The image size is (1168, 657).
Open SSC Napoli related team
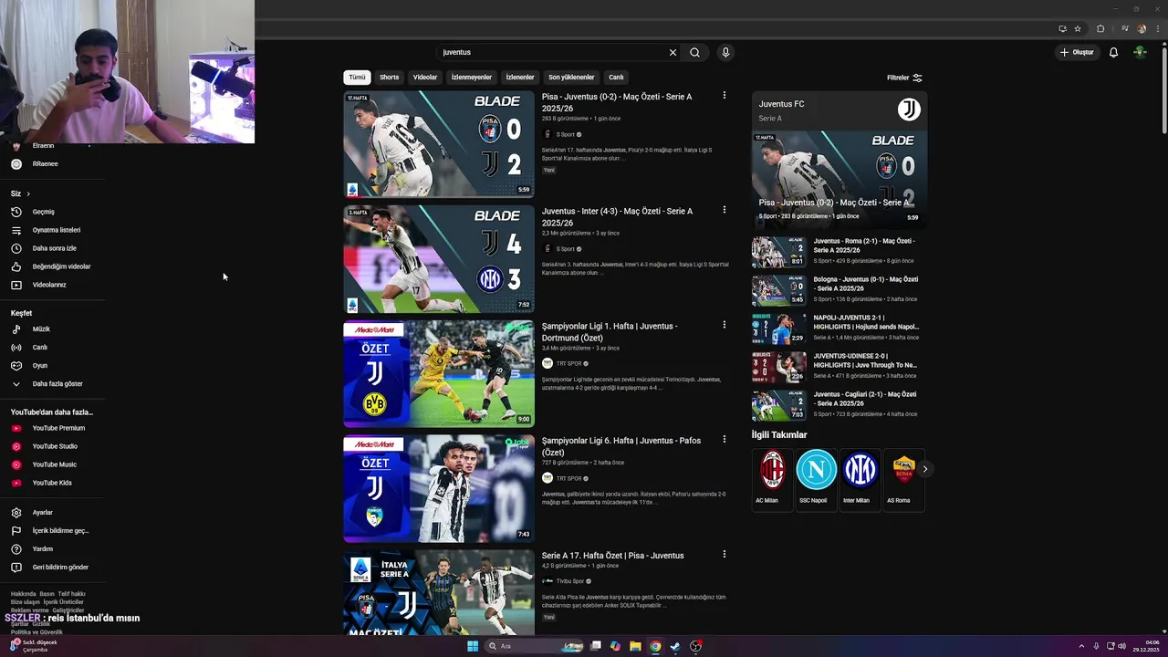pos(816,478)
